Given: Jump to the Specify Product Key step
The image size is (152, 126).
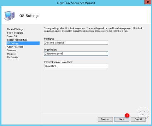Looking at the screenshot, I should pos(17,40).
